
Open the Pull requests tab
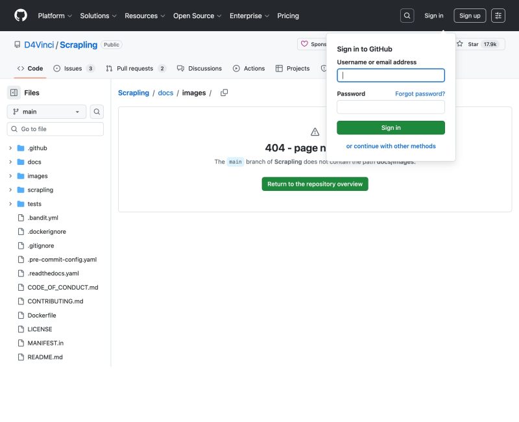pyautogui.click(x=136, y=68)
